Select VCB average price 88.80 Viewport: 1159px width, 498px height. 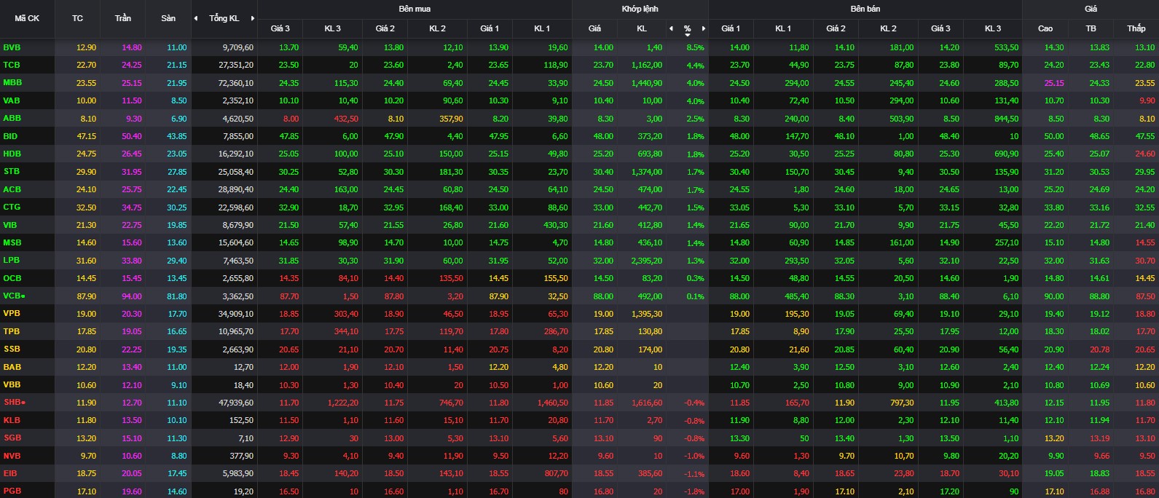1099,296
